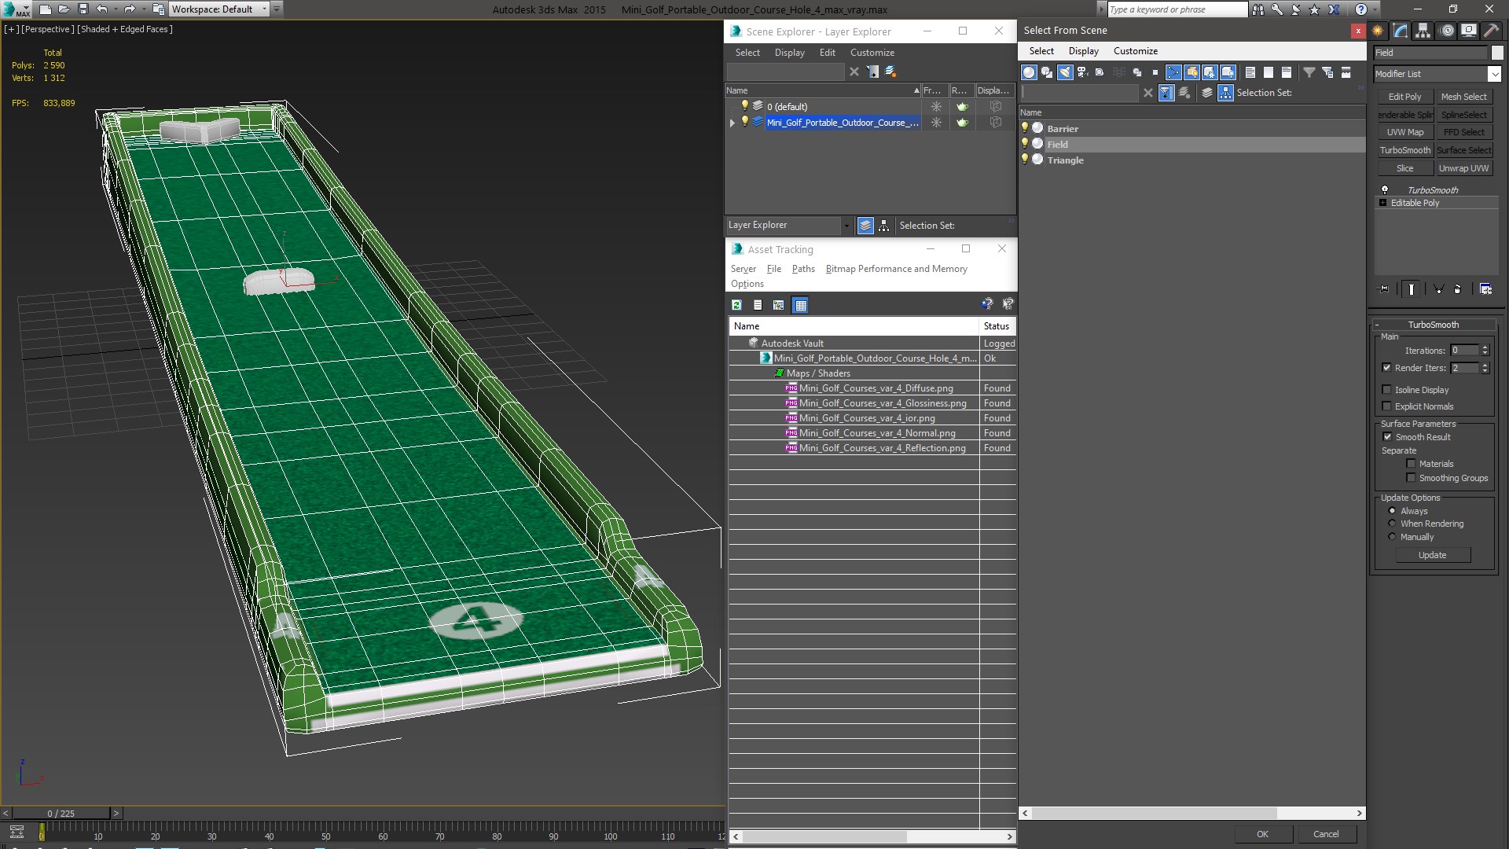Pin the modifier stack
The image size is (1509, 849).
point(1384,289)
